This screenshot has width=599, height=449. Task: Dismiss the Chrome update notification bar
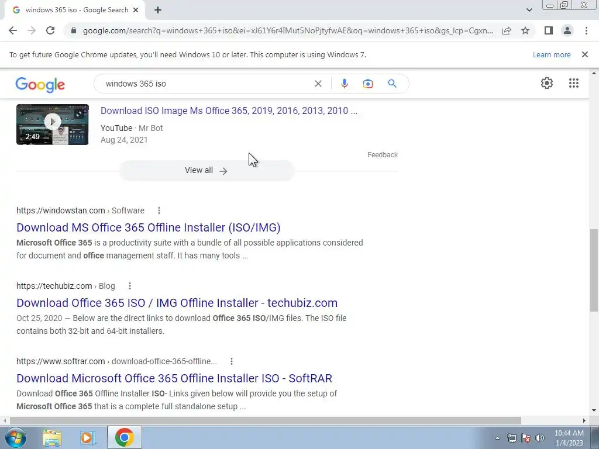click(x=584, y=54)
